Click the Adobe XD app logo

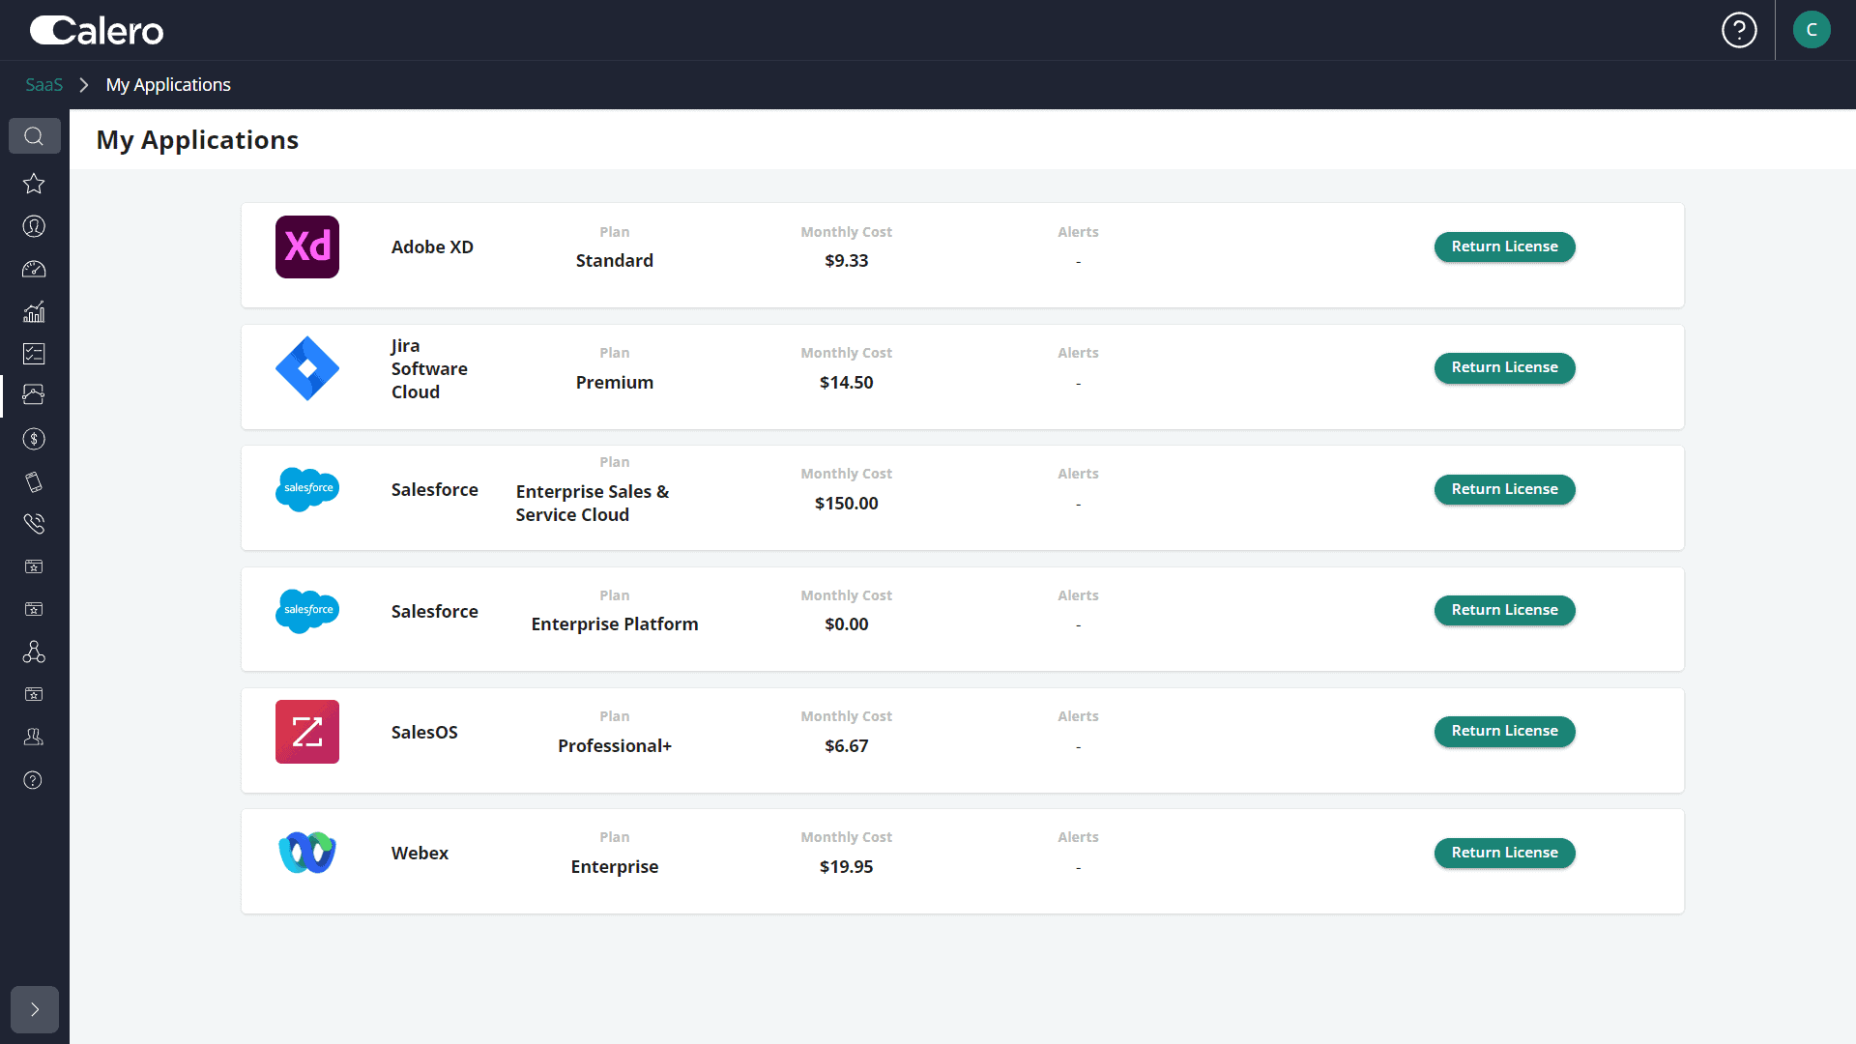pos(307,246)
